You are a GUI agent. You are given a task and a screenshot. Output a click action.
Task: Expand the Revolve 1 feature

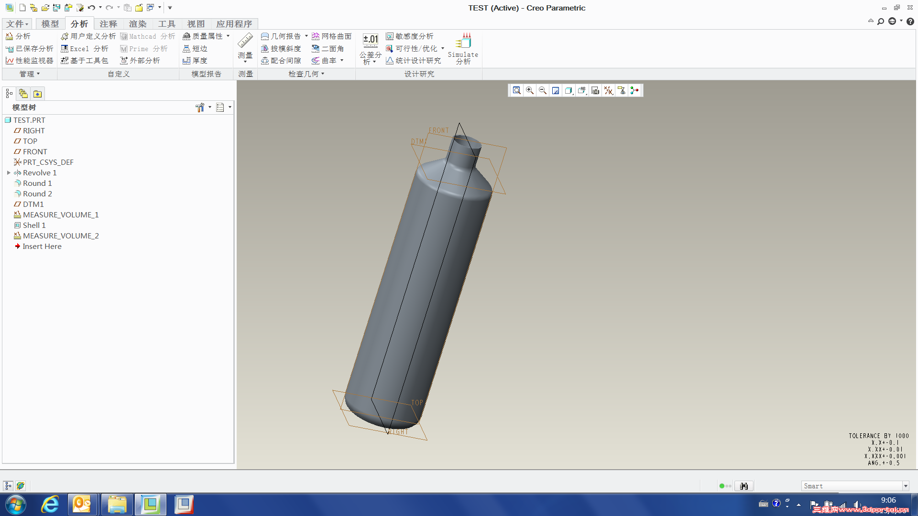click(x=9, y=173)
